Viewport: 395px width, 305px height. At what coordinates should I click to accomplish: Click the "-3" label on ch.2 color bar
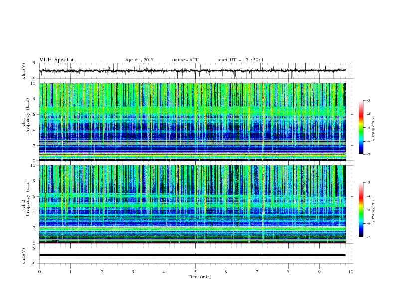[368, 183]
